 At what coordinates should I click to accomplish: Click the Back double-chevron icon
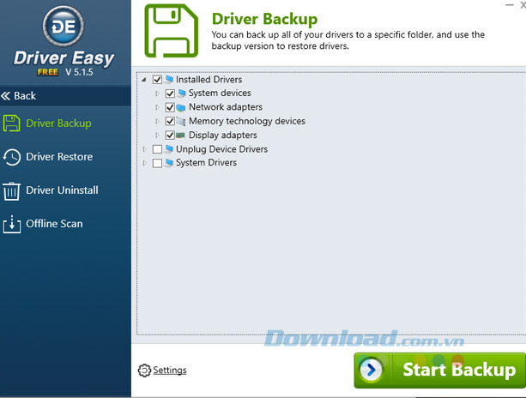6,96
